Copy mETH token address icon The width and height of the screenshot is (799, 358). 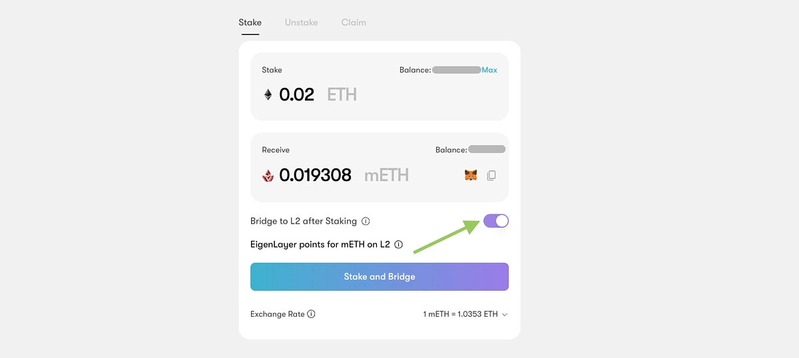491,176
